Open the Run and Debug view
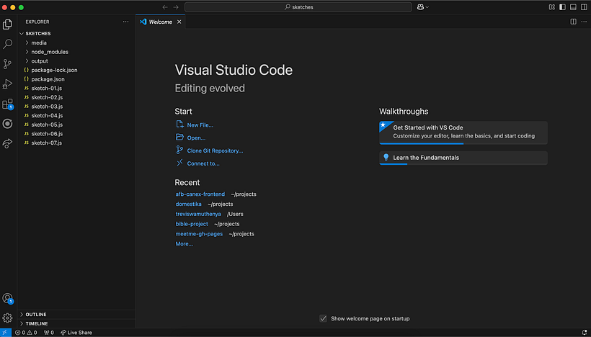Viewport: 591px width, 337px height. point(7,84)
